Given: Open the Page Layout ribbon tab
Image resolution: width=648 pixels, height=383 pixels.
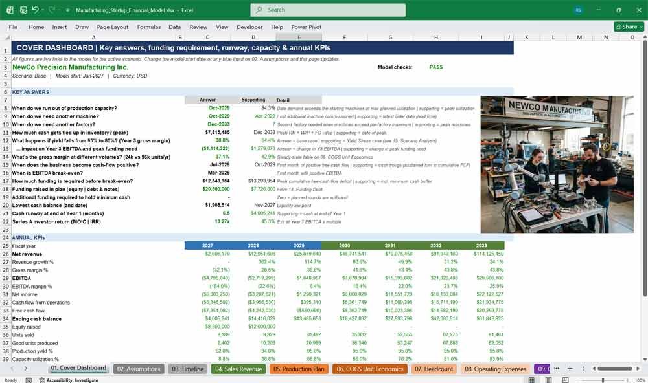Looking at the screenshot, I should click(x=112, y=27).
